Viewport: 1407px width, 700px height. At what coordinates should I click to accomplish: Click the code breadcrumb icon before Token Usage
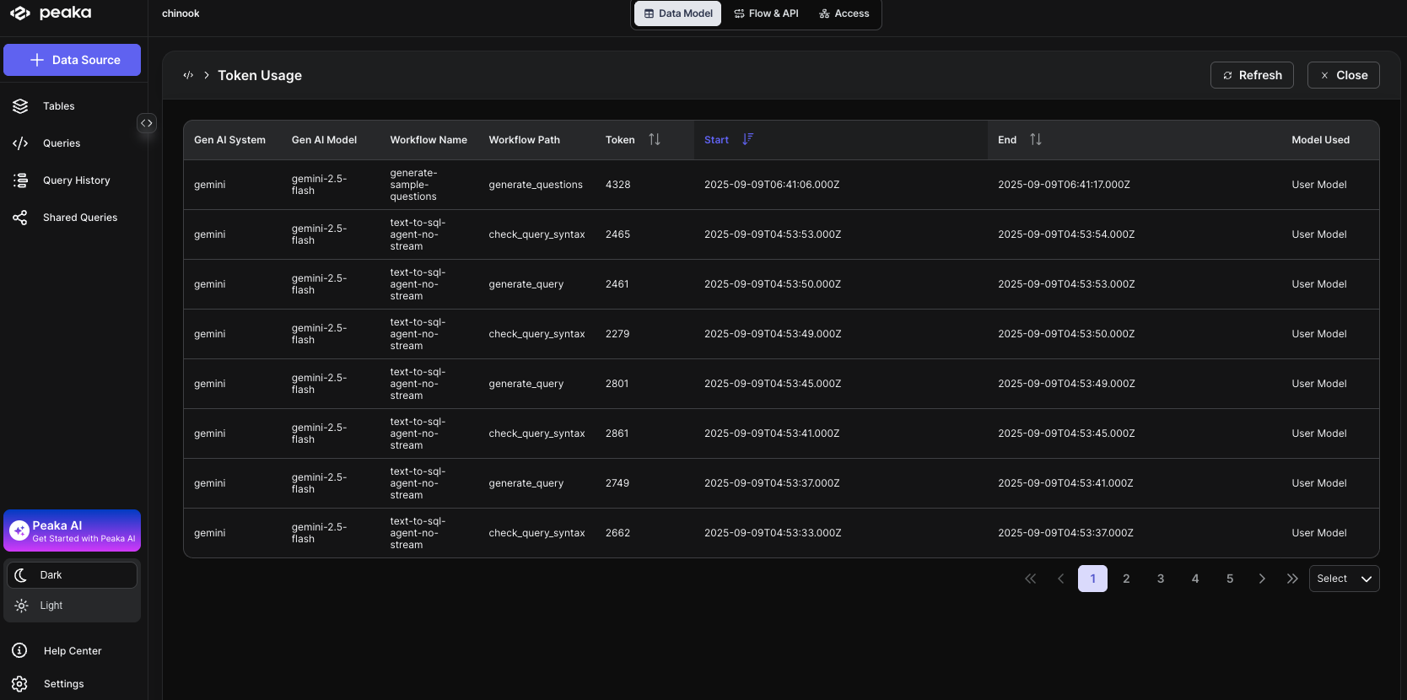click(188, 75)
